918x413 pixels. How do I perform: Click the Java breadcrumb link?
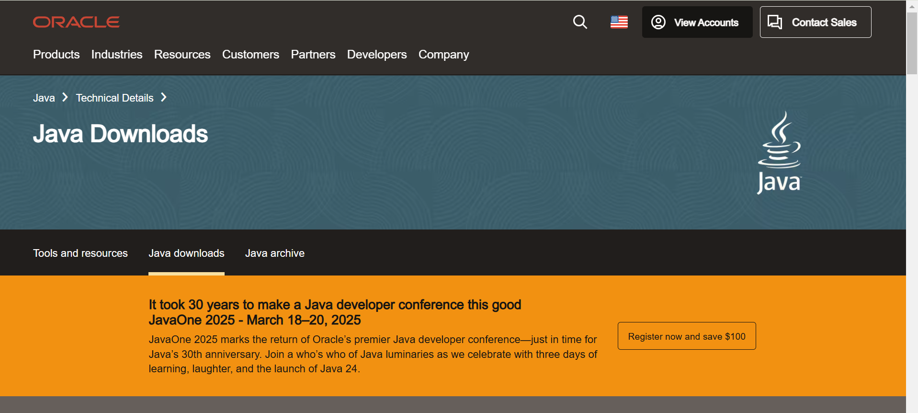(x=44, y=98)
